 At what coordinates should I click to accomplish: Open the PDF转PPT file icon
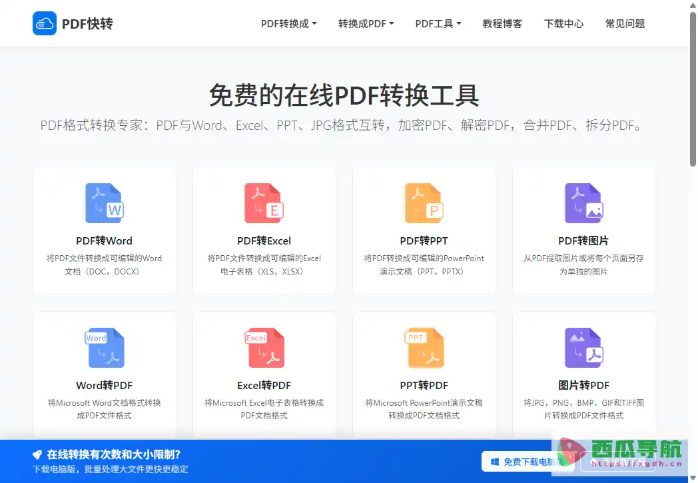pyautogui.click(x=424, y=203)
